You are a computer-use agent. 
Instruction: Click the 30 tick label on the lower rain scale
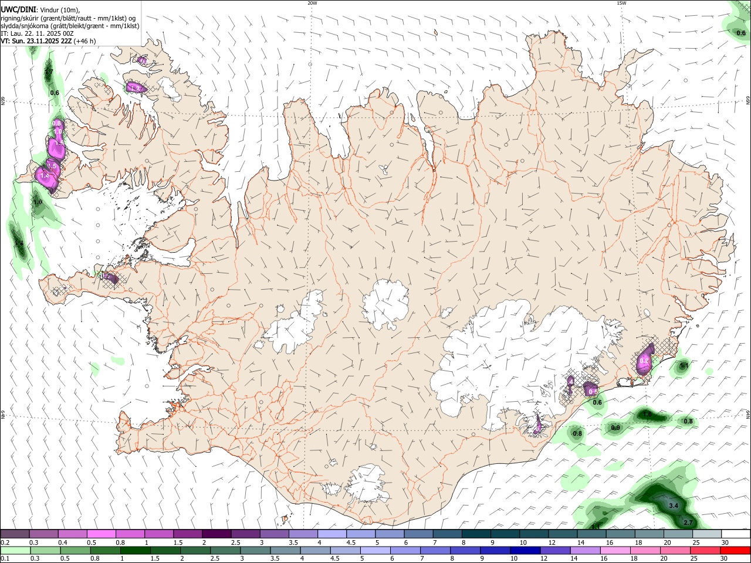724,559
